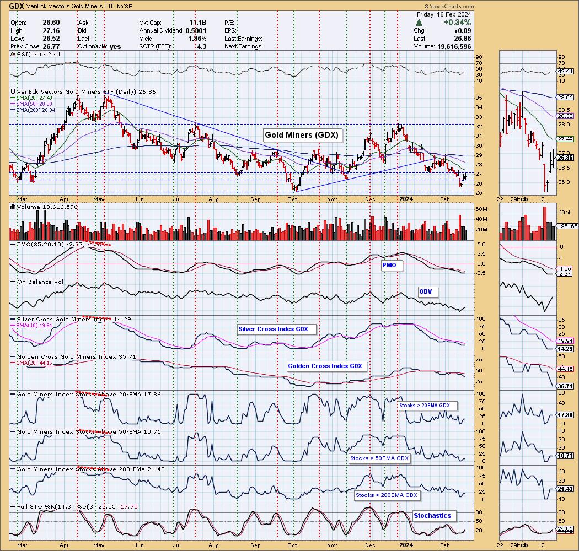
Task: Click the StockCharts.com copyright label
Action: click(449, 6)
